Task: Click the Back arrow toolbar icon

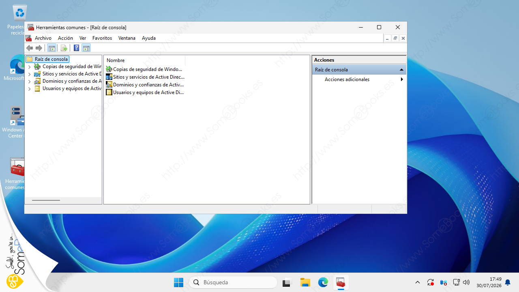Action: 30,48
